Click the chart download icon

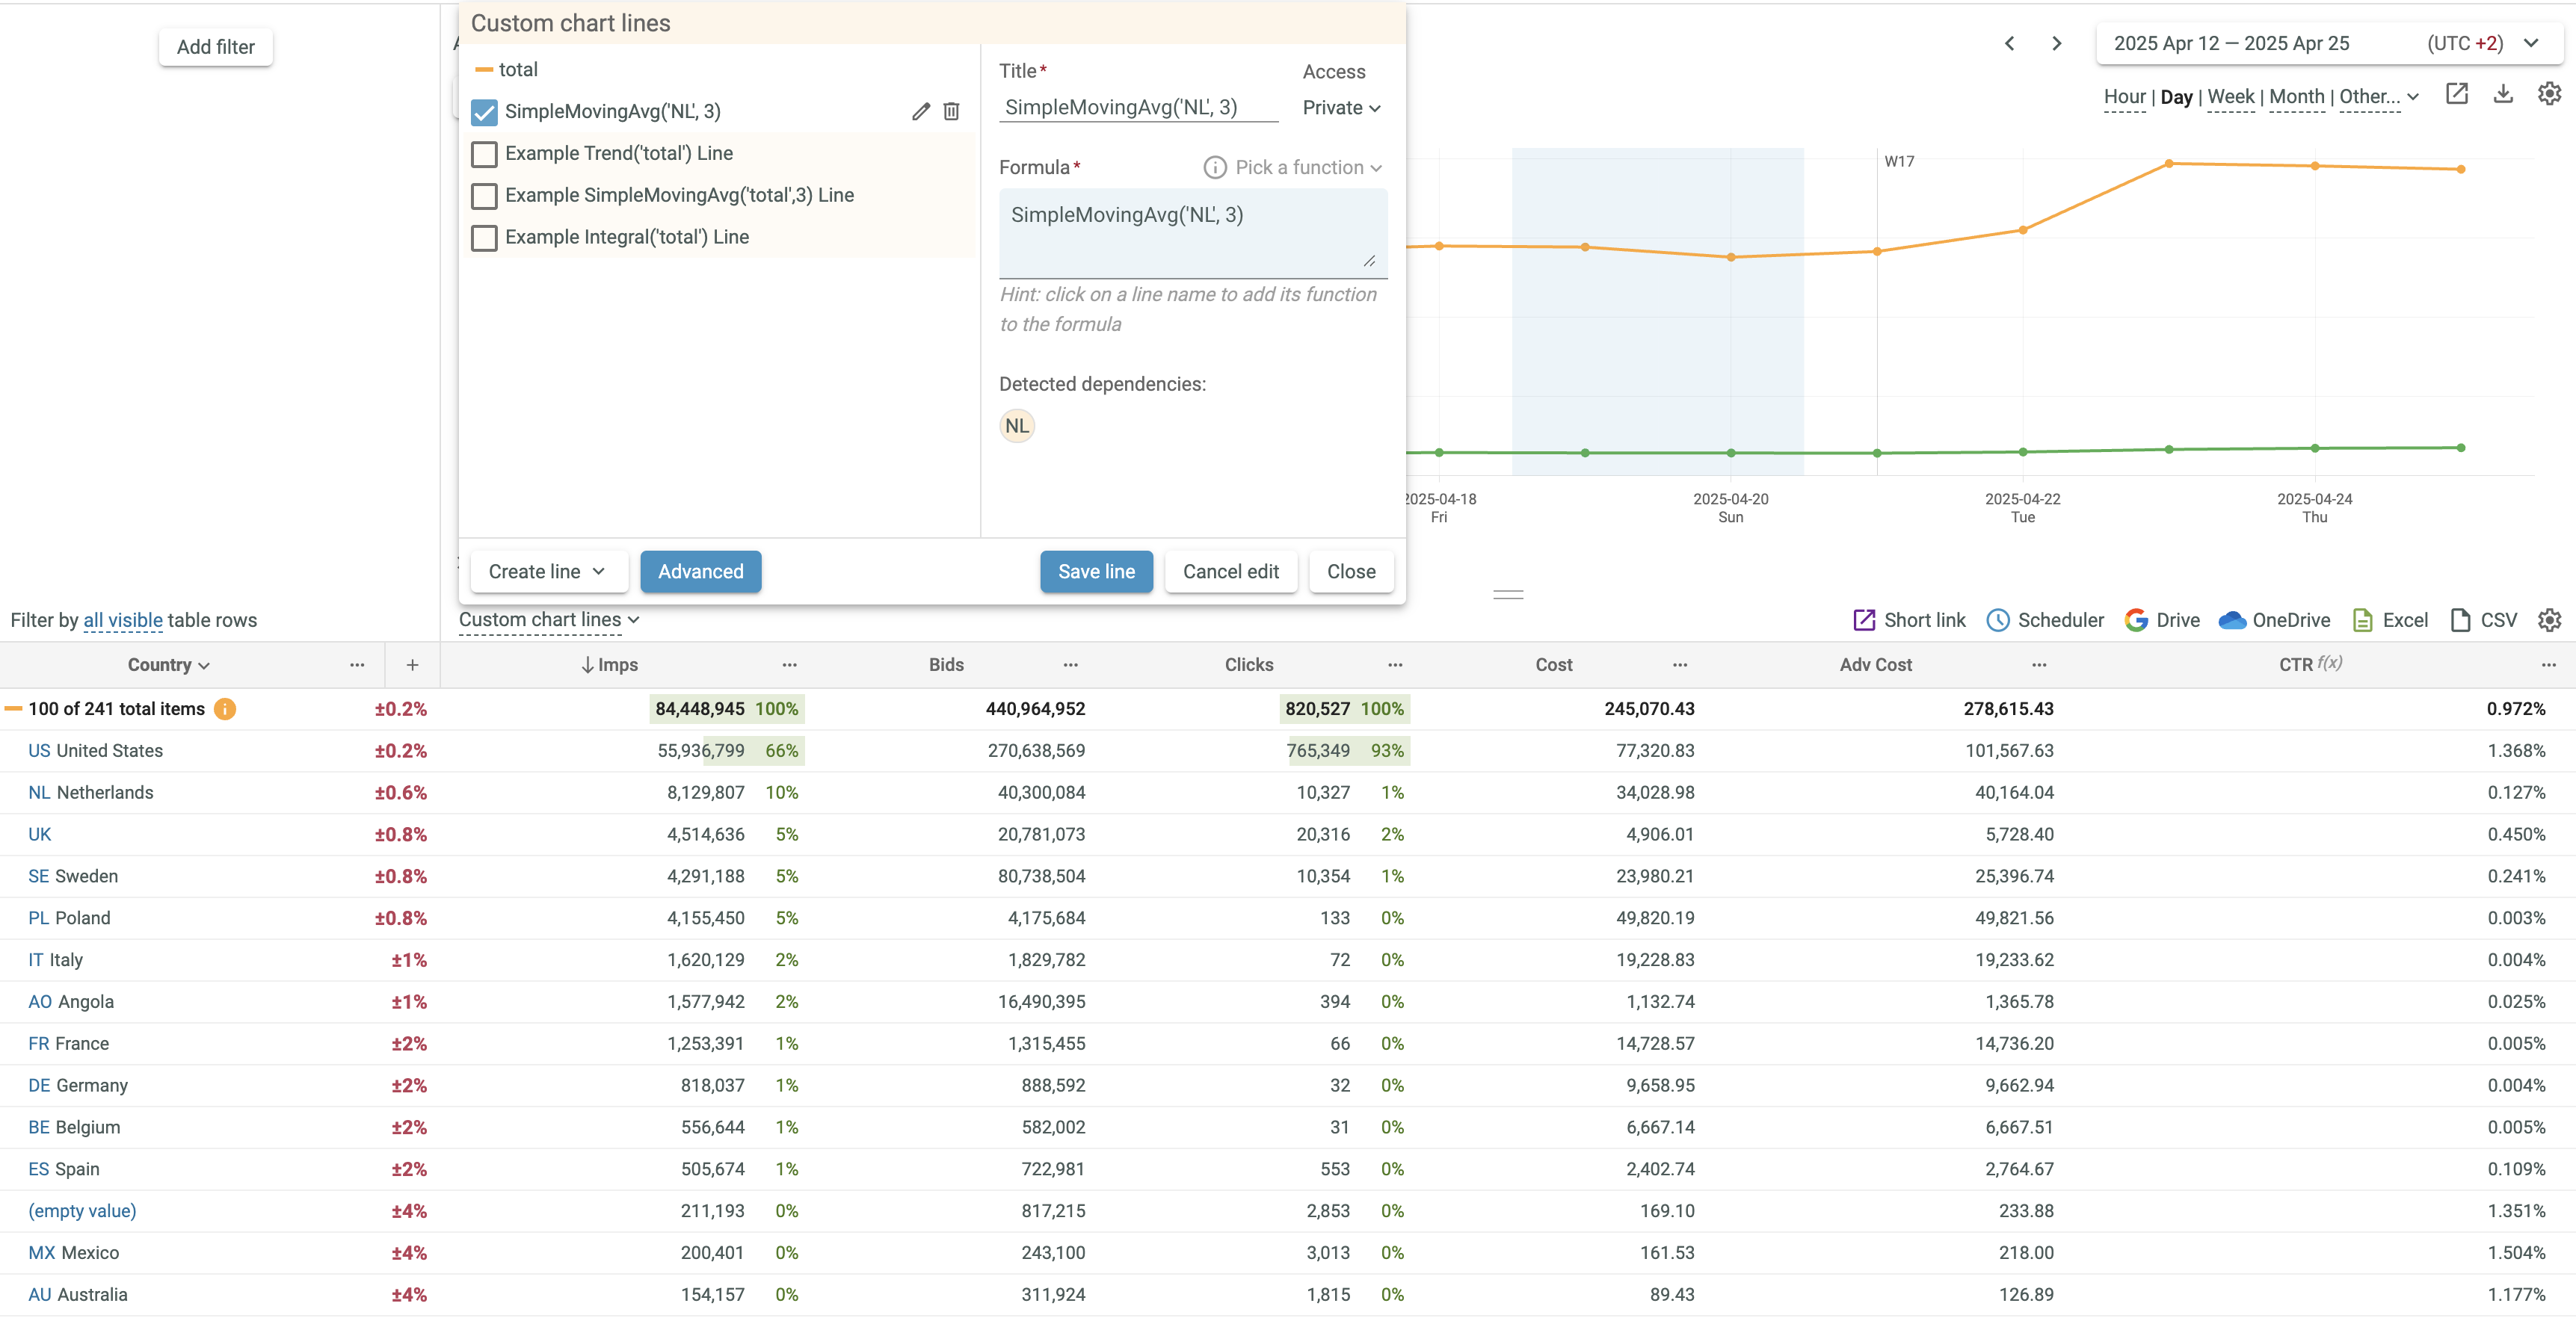(x=2502, y=94)
